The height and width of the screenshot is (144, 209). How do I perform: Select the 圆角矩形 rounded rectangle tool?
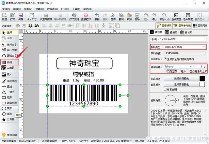point(9,103)
